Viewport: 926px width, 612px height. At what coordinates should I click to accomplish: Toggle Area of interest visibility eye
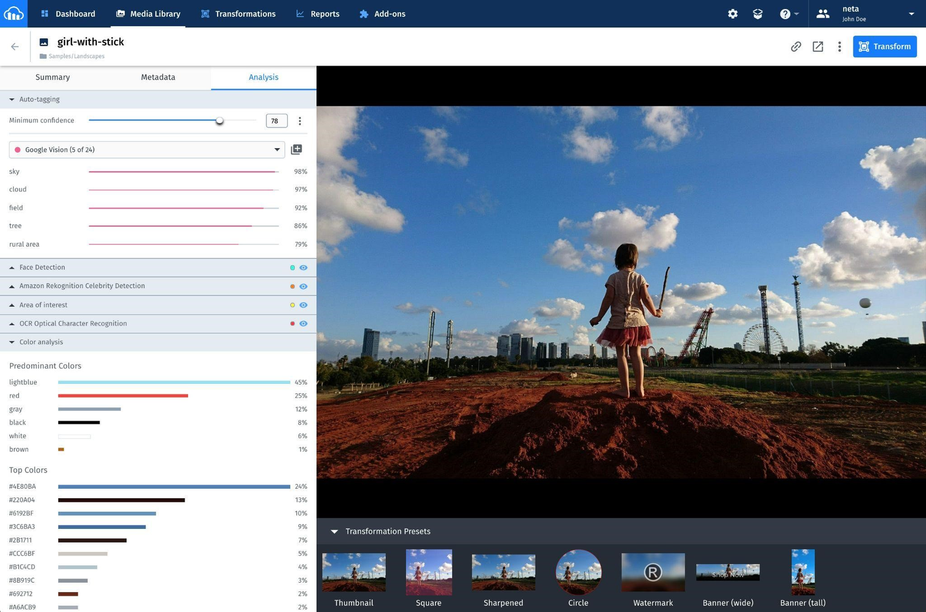coord(303,305)
